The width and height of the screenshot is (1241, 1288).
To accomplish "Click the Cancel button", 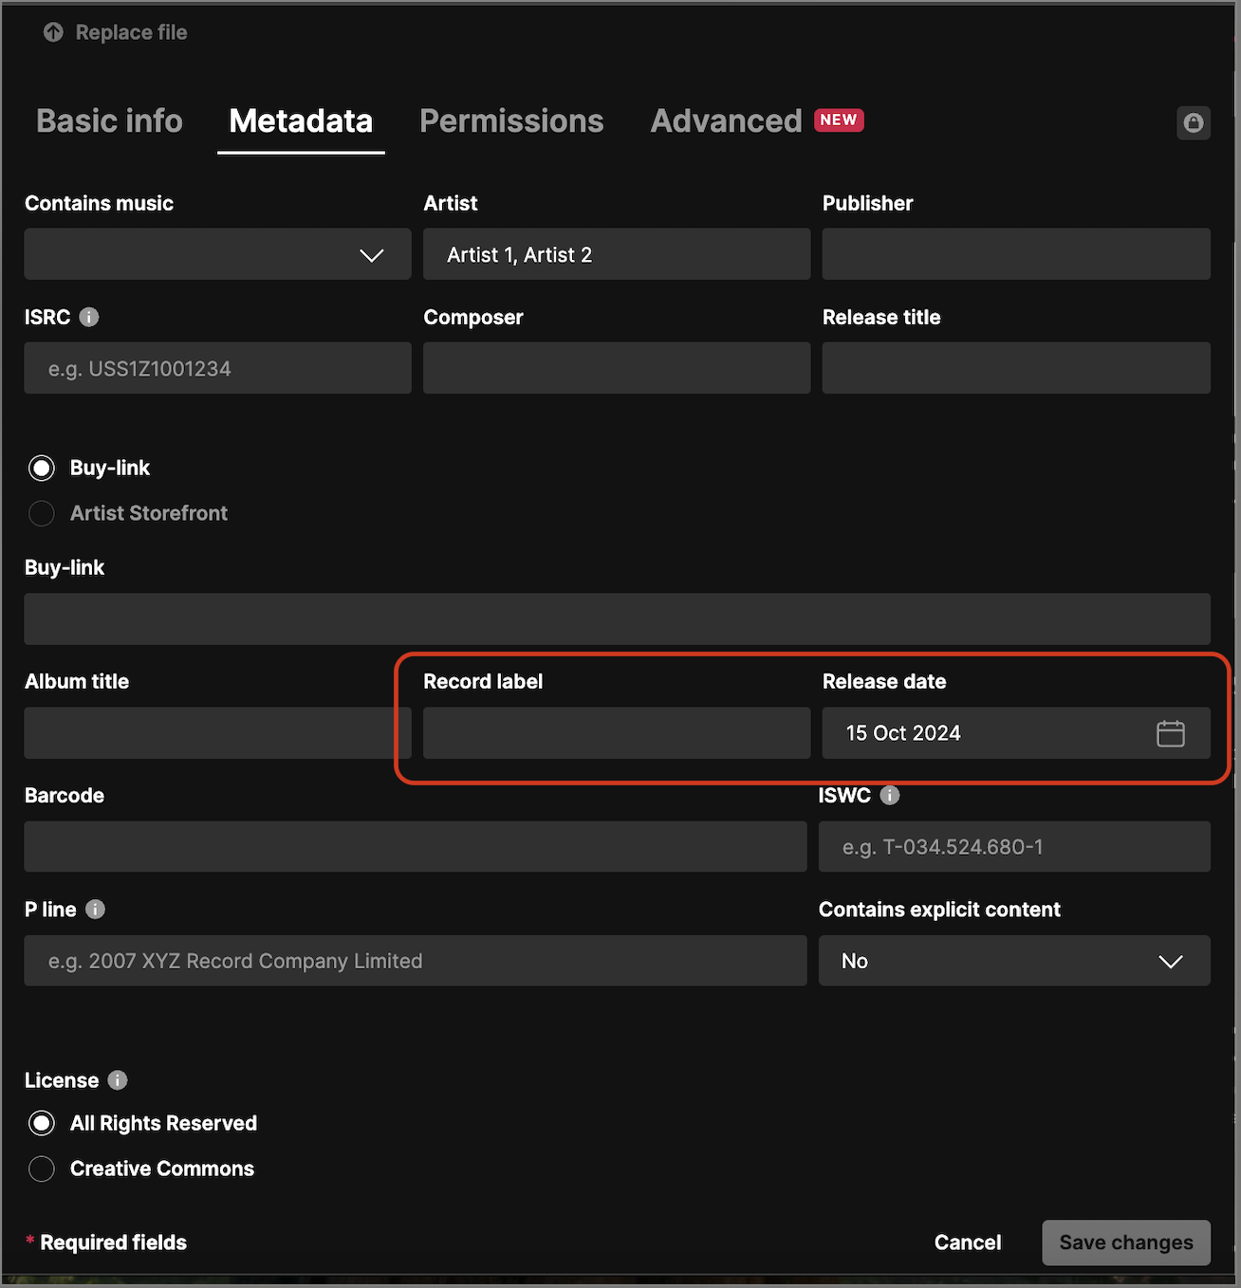I will tap(967, 1242).
